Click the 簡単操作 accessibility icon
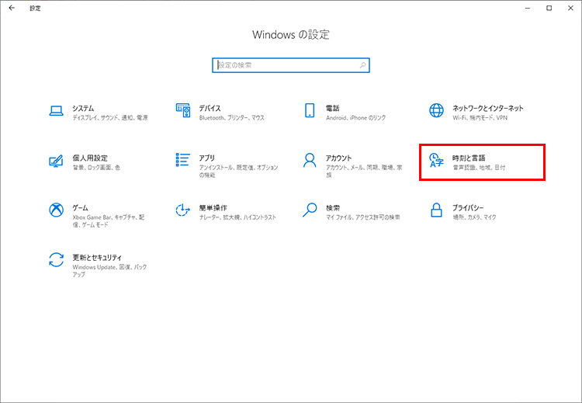 pyautogui.click(x=183, y=210)
